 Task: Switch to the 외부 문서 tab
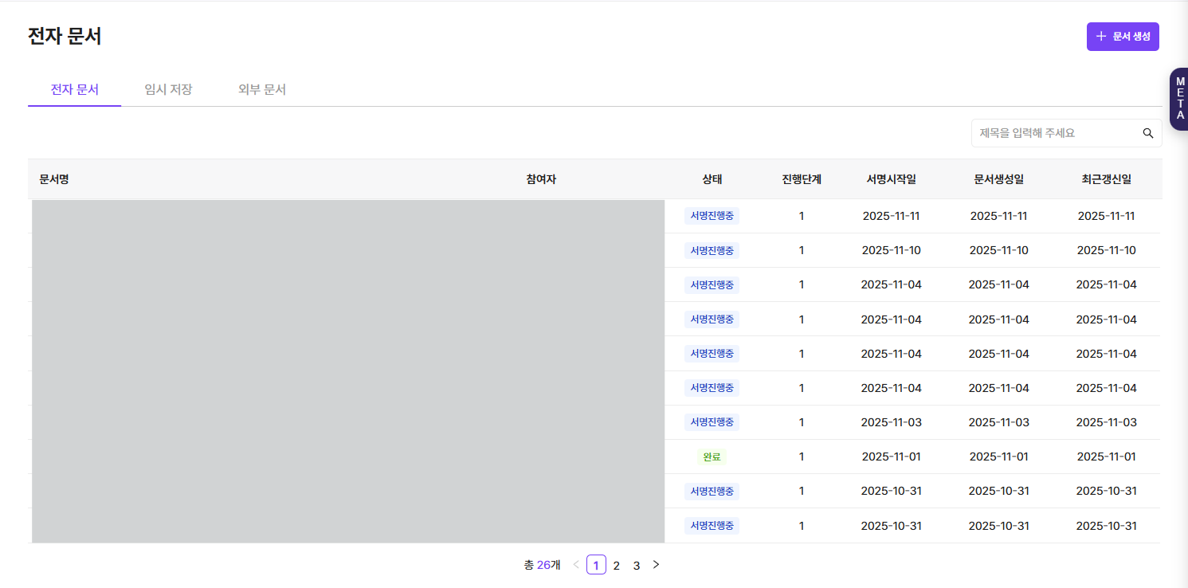[262, 89]
